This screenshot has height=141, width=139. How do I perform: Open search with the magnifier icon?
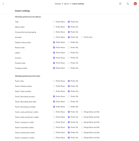point(128,4)
